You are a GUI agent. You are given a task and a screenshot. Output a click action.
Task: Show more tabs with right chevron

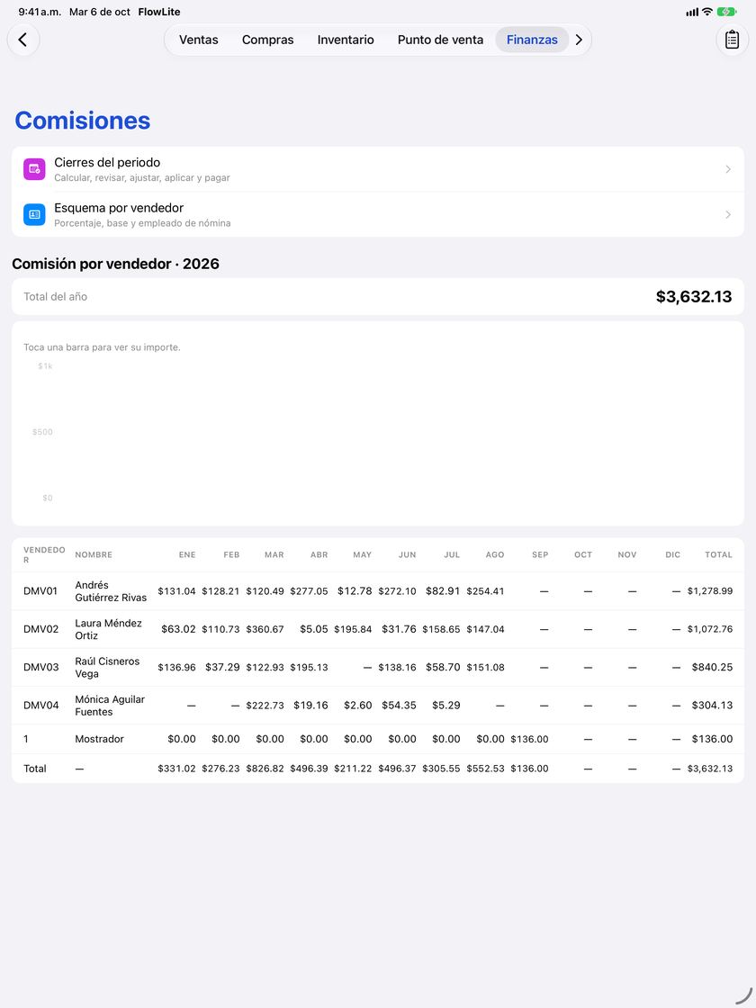tap(579, 40)
